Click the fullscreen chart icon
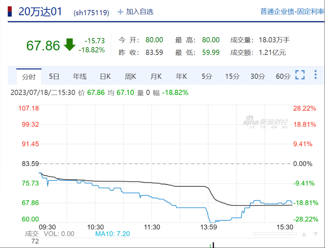Viewport: 325px width, 248px height. click(300, 75)
